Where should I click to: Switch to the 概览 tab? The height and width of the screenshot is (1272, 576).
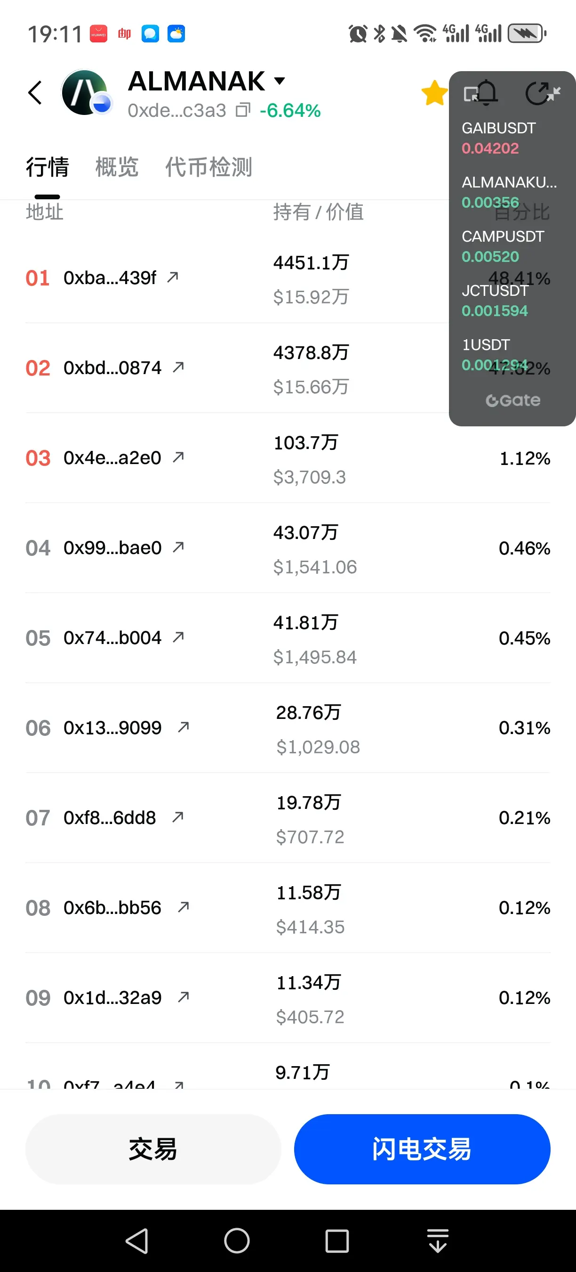[x=117, y=167]
